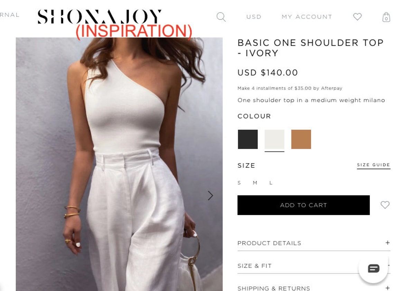Expand Shipping & Returns section
Viewport: 394px width, 291px height.
click(313, 288)
